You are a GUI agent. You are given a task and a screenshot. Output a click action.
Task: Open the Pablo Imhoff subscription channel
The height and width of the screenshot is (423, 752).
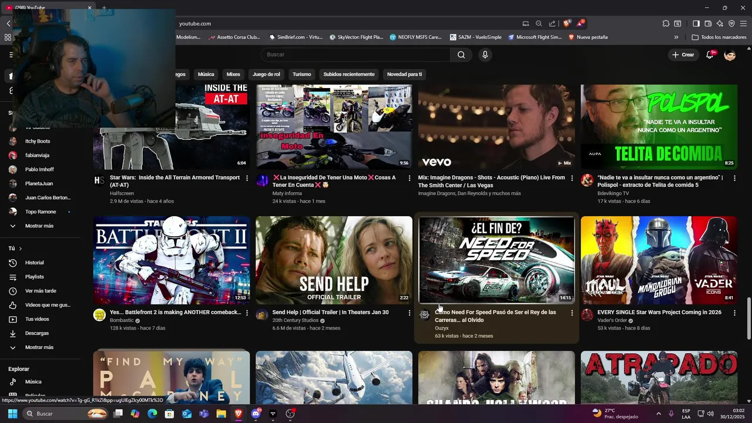click(39, 170)
